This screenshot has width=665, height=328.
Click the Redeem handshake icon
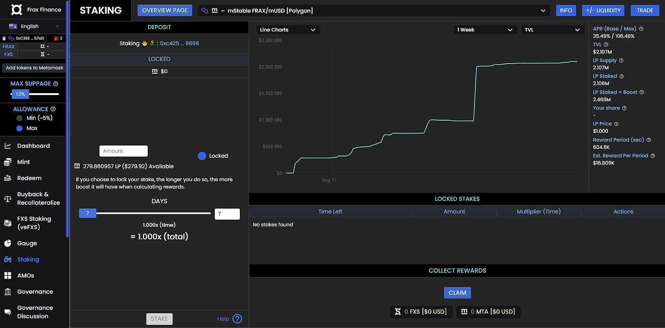pos(8,178)
